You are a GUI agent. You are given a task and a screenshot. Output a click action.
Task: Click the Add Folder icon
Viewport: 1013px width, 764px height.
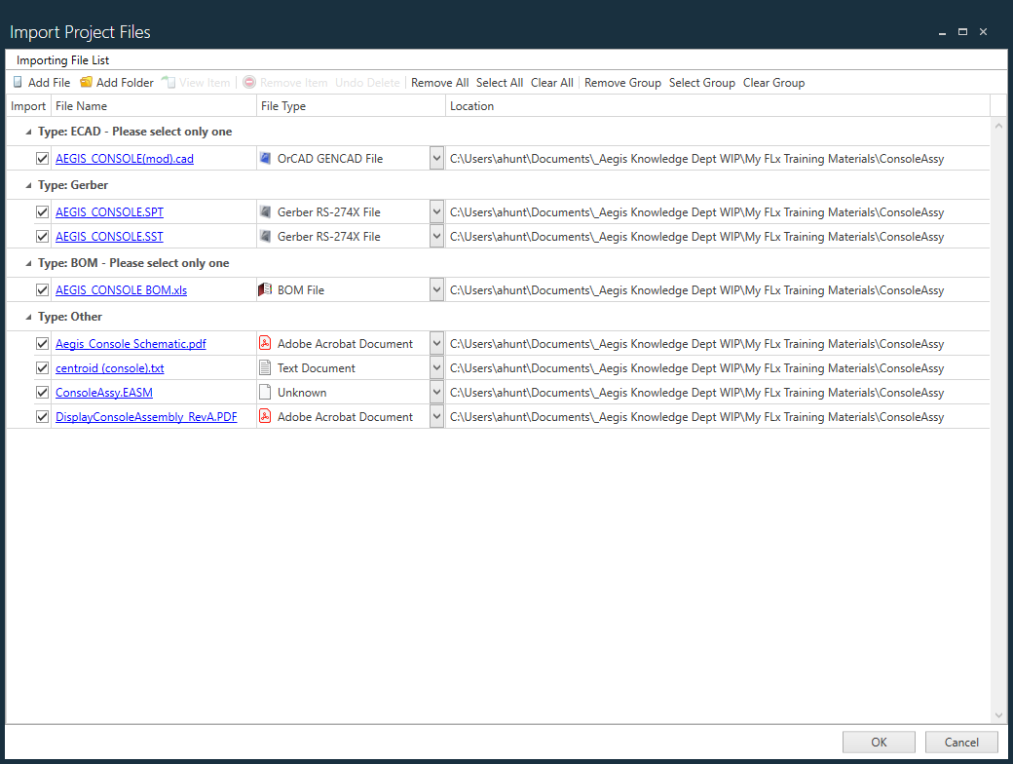click(86, 82)
